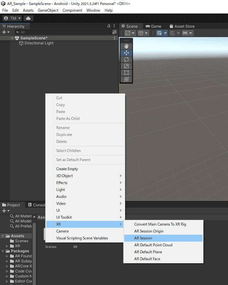The height and width of the screenshot is (285, 228).
Task: Open the UI submenu
Action: click(x=85, y=210)
